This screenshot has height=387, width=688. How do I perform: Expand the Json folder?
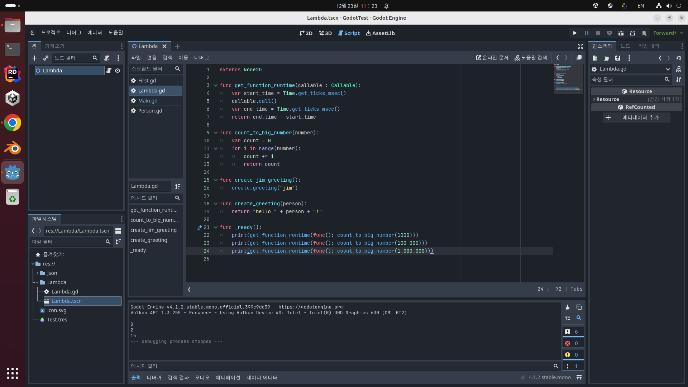(37, 273)
